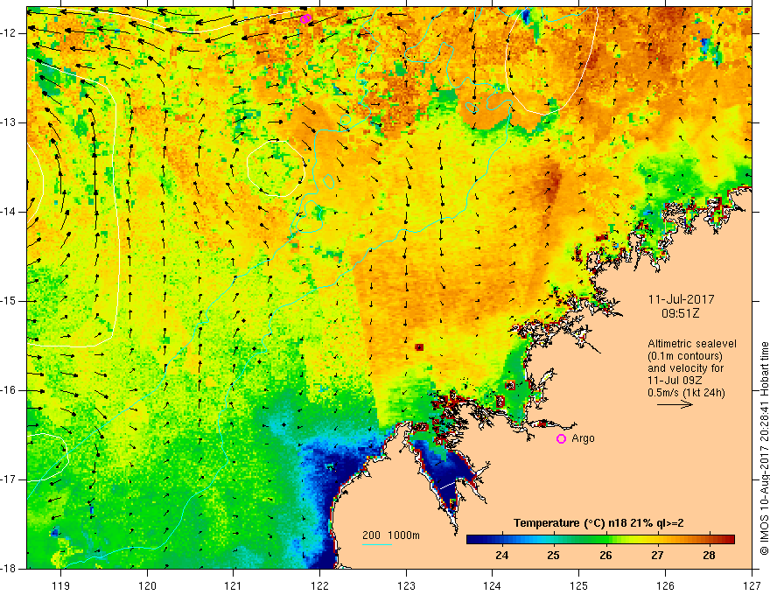This screenshot has width=770, height=595.
Task: Click the longitude axis label 125
Action: pos(579,585)
